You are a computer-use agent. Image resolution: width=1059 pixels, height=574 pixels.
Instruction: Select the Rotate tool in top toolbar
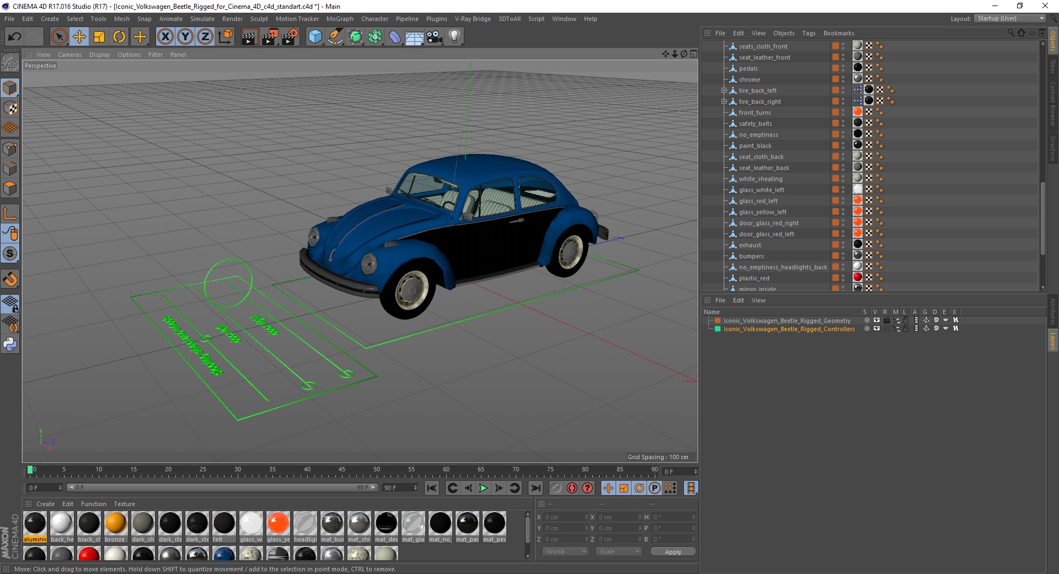(x=119, y=37)
